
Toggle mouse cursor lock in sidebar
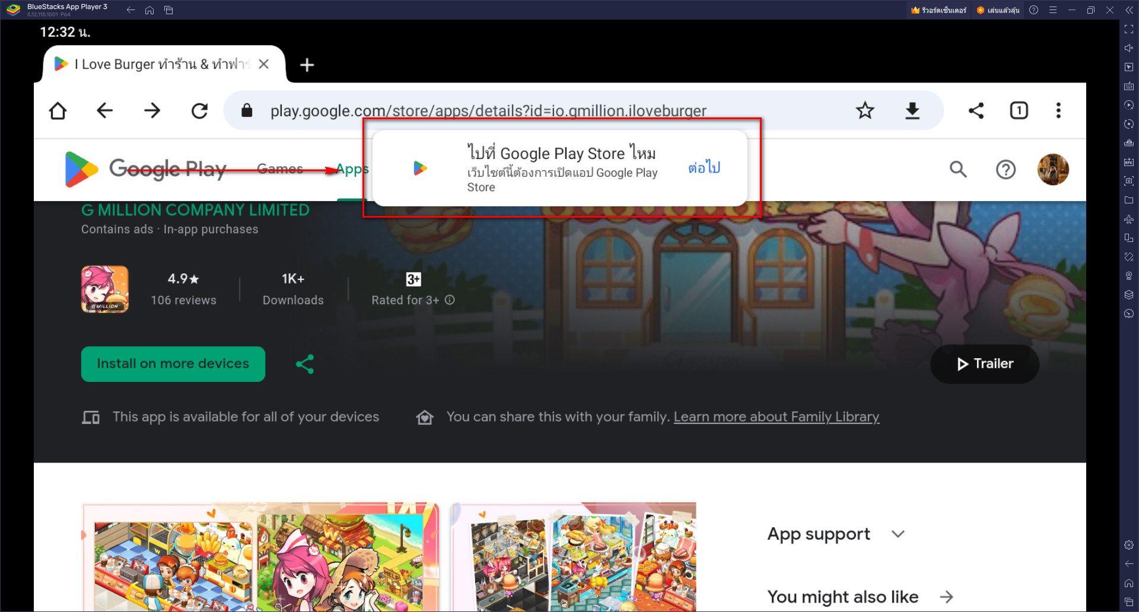click(x=1129, y=67)
